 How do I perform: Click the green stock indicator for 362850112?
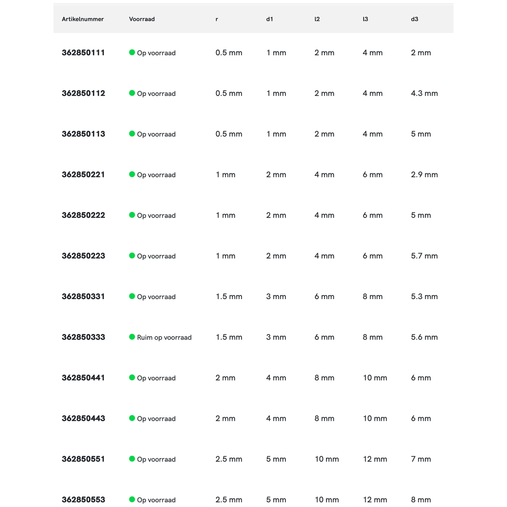132,93
